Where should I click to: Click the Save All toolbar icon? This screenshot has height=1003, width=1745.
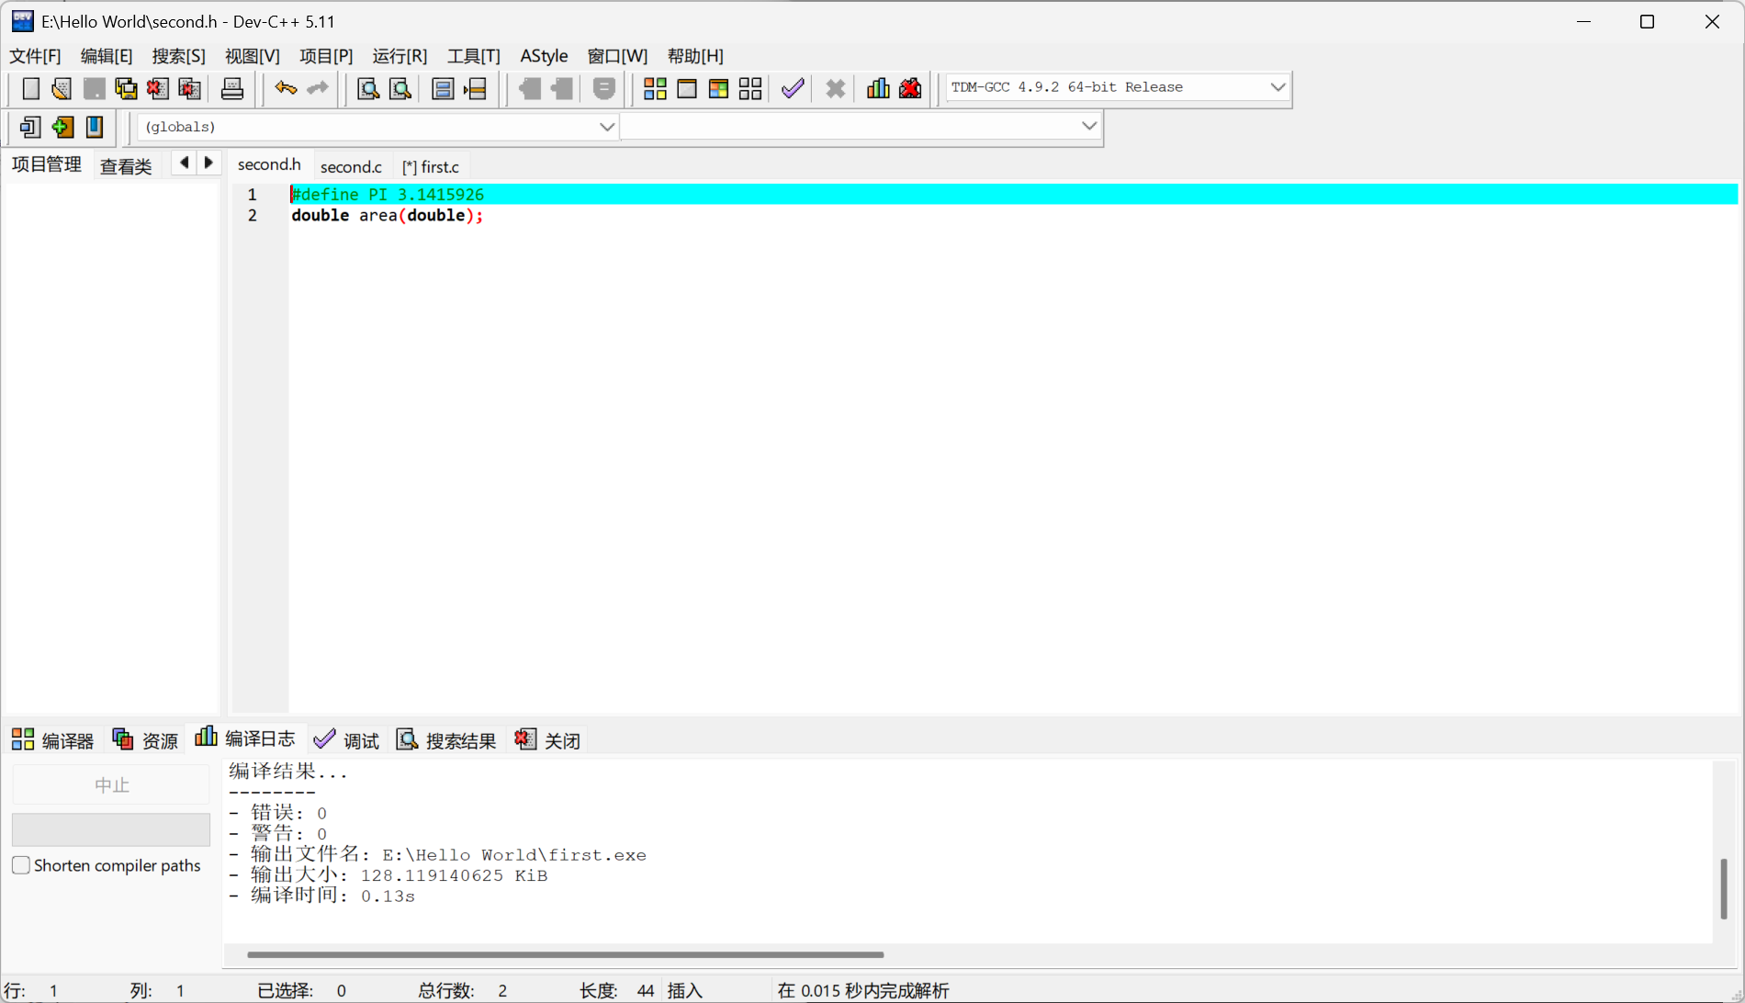tap(126, 88)
